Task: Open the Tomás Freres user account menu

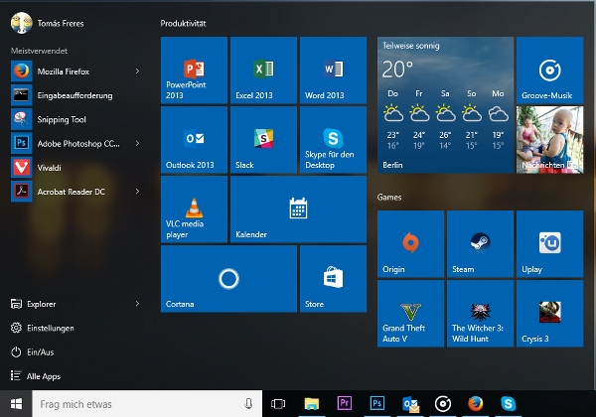Action: pyautogui.click(x=47, y=23)
